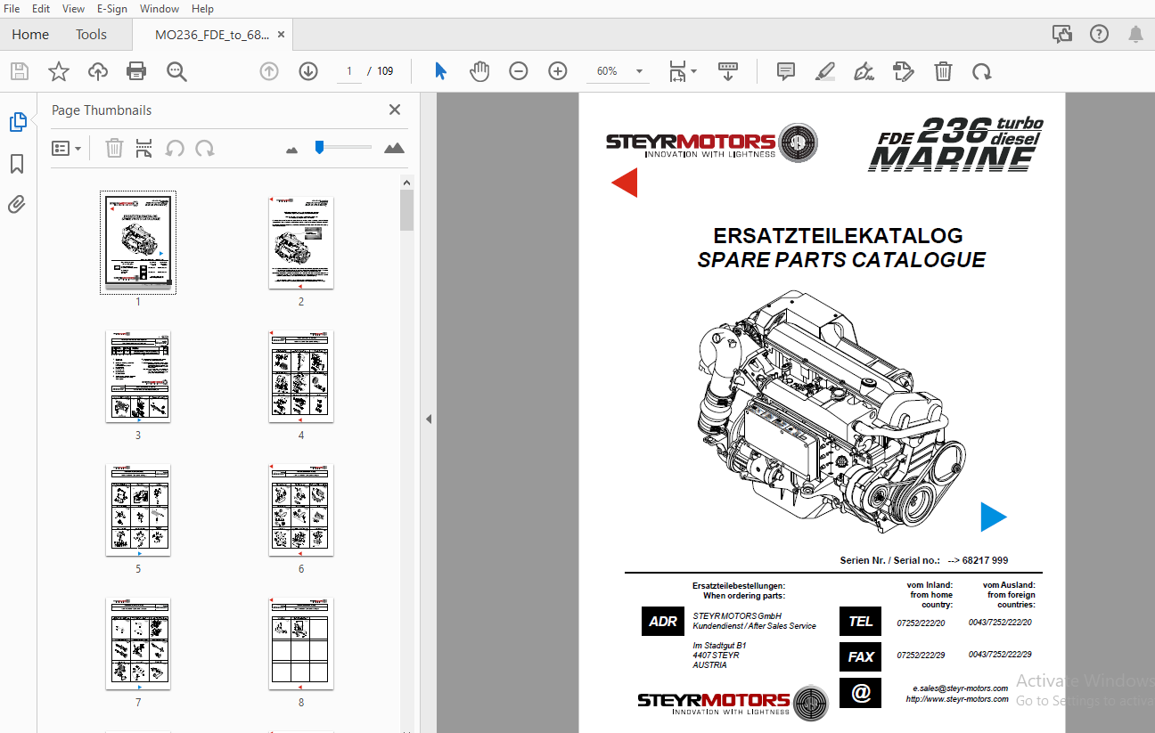This screenshot has height=733, width=1155.
Task: Open the Edit PDF stamp tool
Action: [904, 71]
